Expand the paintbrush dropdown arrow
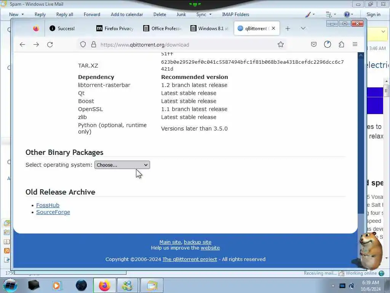 tap(313, 14)
